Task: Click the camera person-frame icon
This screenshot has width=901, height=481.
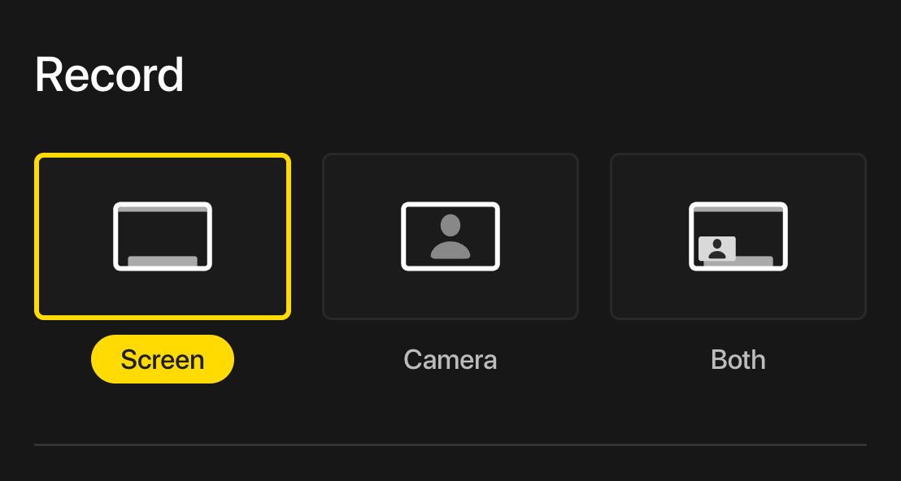Action: click(x=450, y=236)
